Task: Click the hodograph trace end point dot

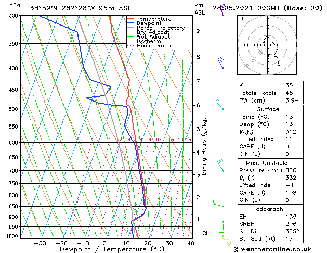Action: [279, 65]
